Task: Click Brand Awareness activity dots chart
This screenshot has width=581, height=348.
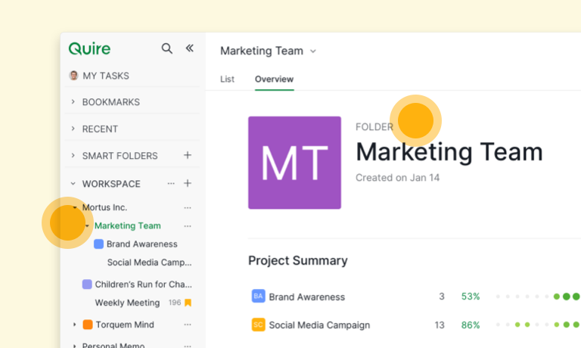Action: [x=538, y=297]
